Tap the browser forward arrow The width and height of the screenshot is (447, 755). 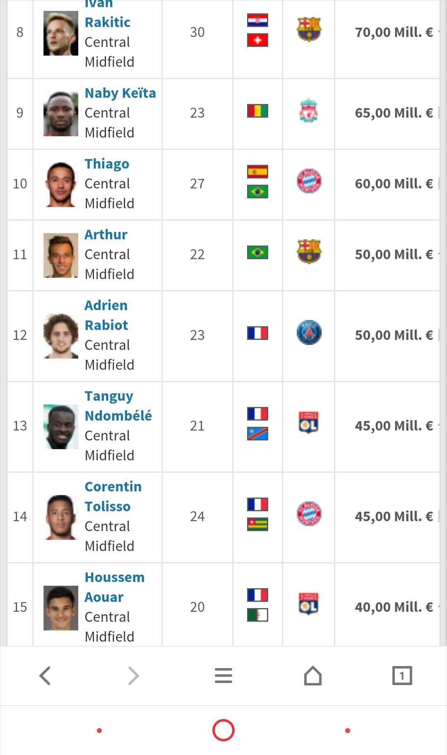click(x=134, y=676)
